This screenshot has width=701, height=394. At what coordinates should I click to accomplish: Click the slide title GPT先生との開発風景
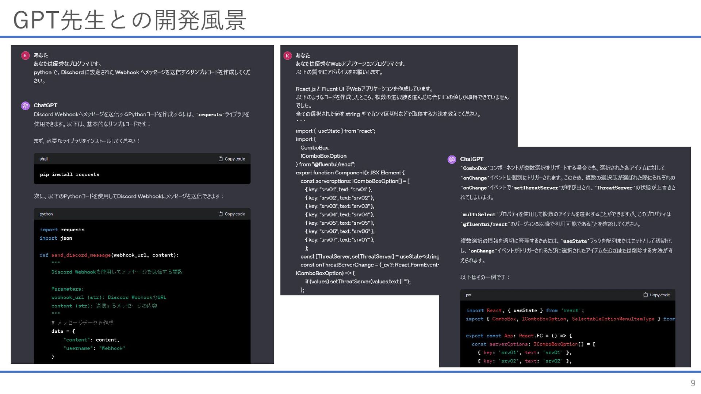point(130,20)
